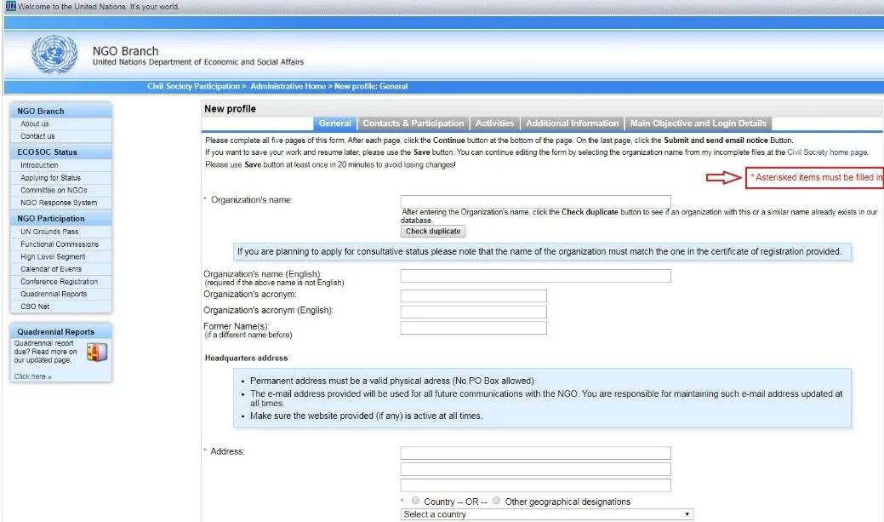
Task: Open Calendar of Events link
Action: point(51,269)
